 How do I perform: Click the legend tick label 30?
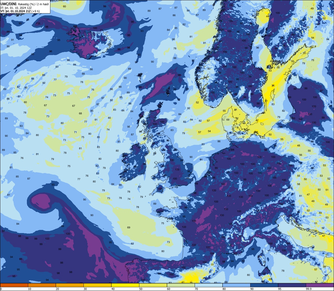coord(85,289)
